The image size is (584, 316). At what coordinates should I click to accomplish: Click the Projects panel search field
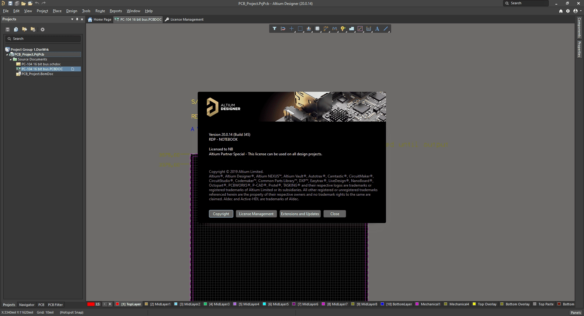coord(43,39)
